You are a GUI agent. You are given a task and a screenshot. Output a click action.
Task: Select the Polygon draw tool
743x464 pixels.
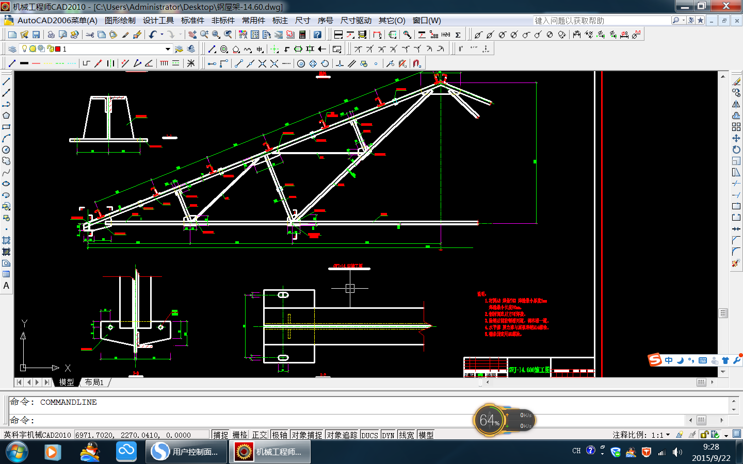point(6,115)
